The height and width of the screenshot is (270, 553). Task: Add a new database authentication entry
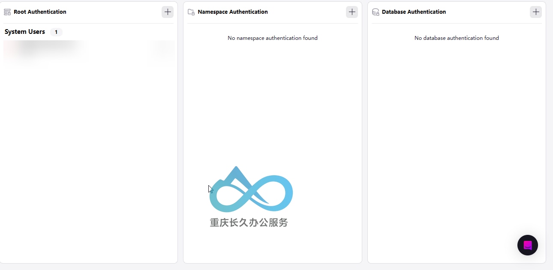tap(536, 12)
